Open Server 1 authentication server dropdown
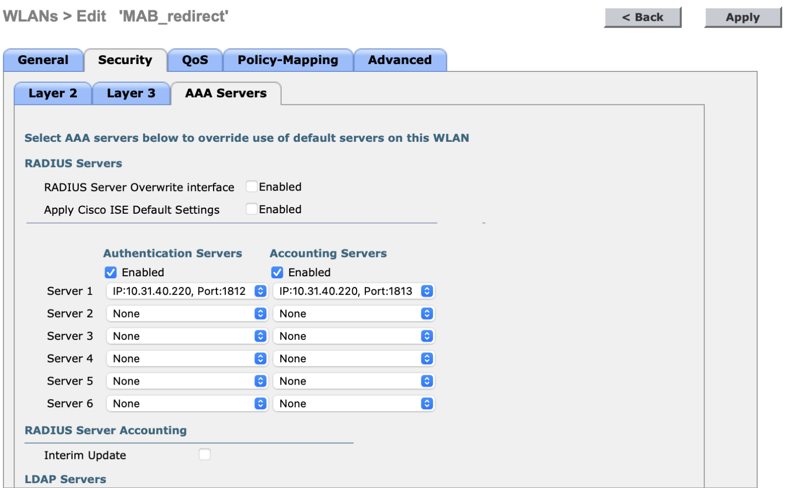Screen dimensions: 789x488 pos(187,291)
